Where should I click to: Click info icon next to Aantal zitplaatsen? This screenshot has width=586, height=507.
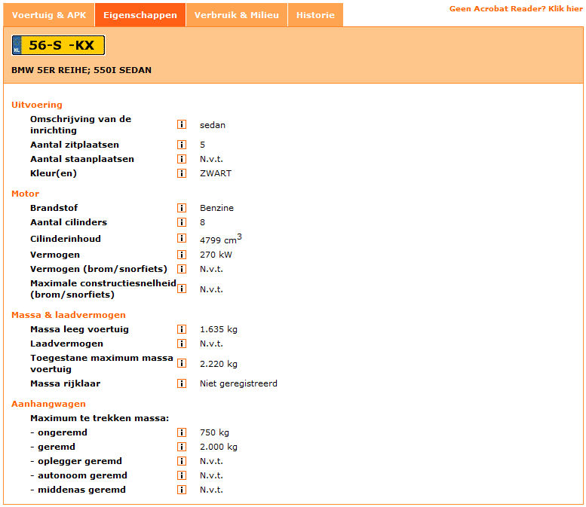coord(182,145)
